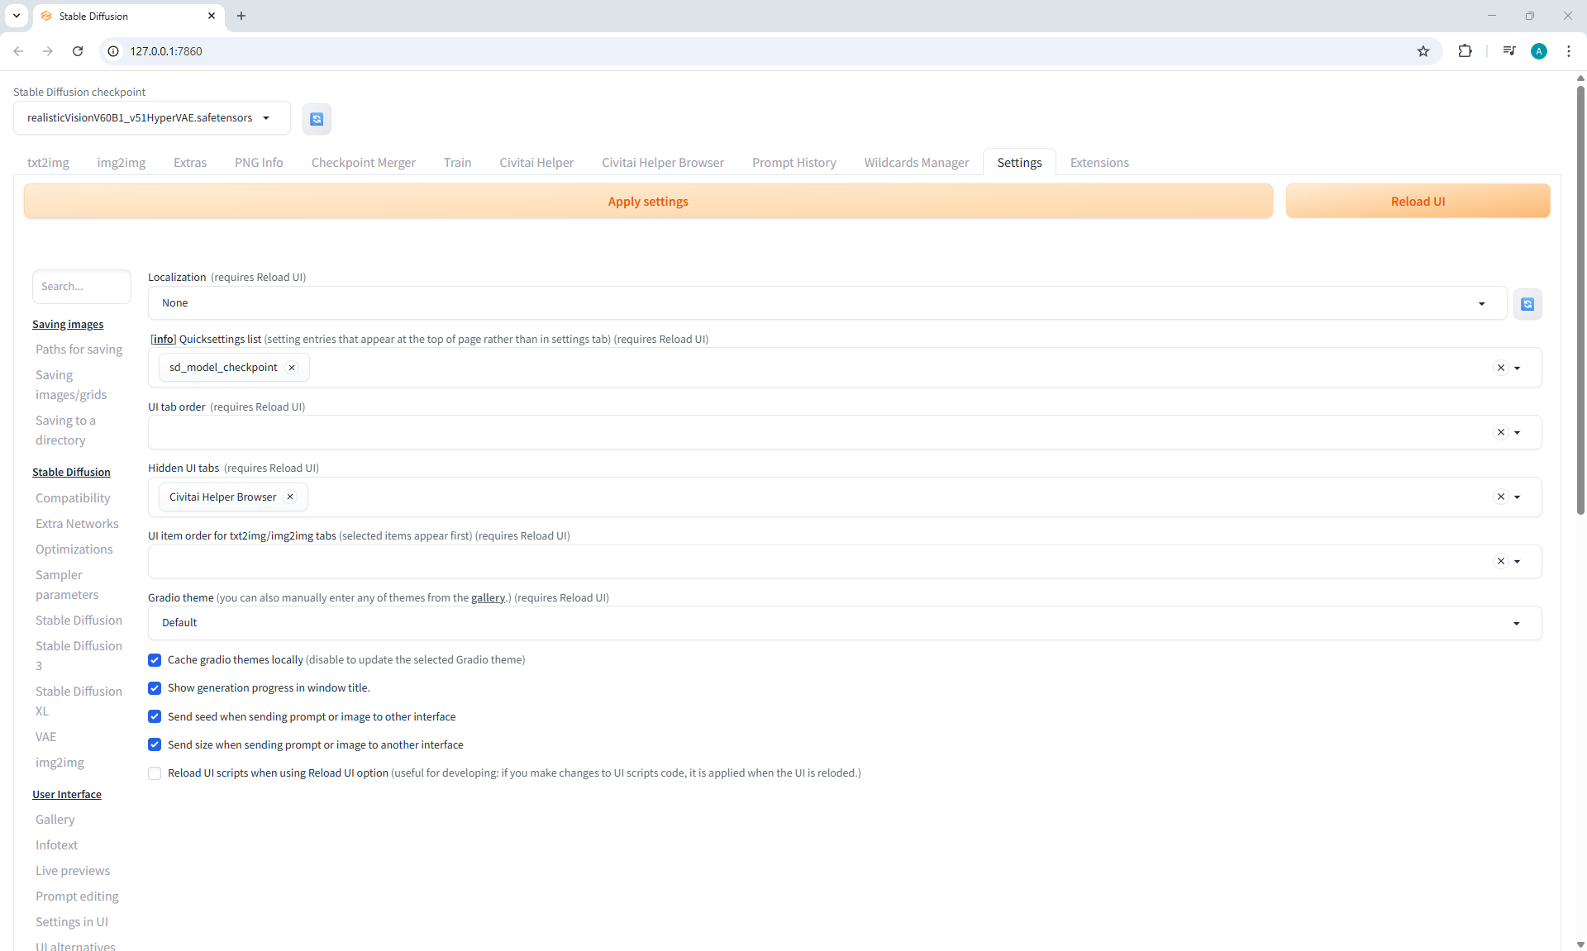Open browser extensions puzzle icon
The width and height of the screenshot is (1587, 951).
[x=1465, y=51]
